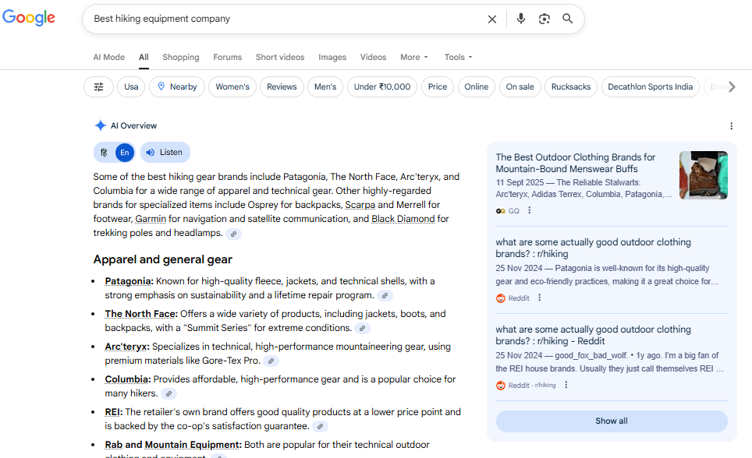Open the Tools dropdown
The height and width of the screenshot is (458, 752).
pyautogui.click(x=458, y=57)
